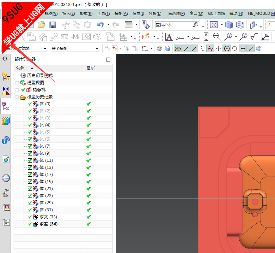The height and width of the screenshot is (253, 275).
Task: Open the rendering style dropdown arrow
Action: [222, 25]
